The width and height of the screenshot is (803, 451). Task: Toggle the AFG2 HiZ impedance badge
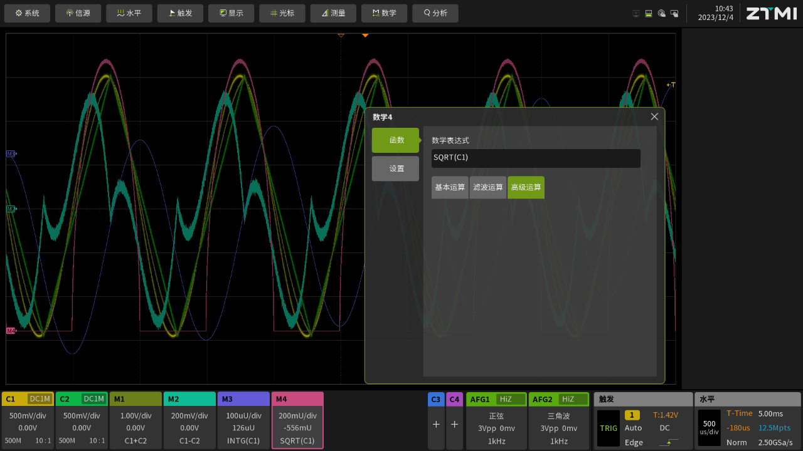click(x=572, y=399)
